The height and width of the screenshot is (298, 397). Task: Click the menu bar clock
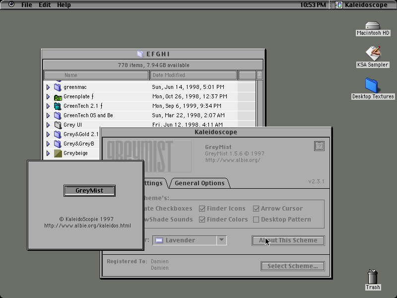(313, 5)
